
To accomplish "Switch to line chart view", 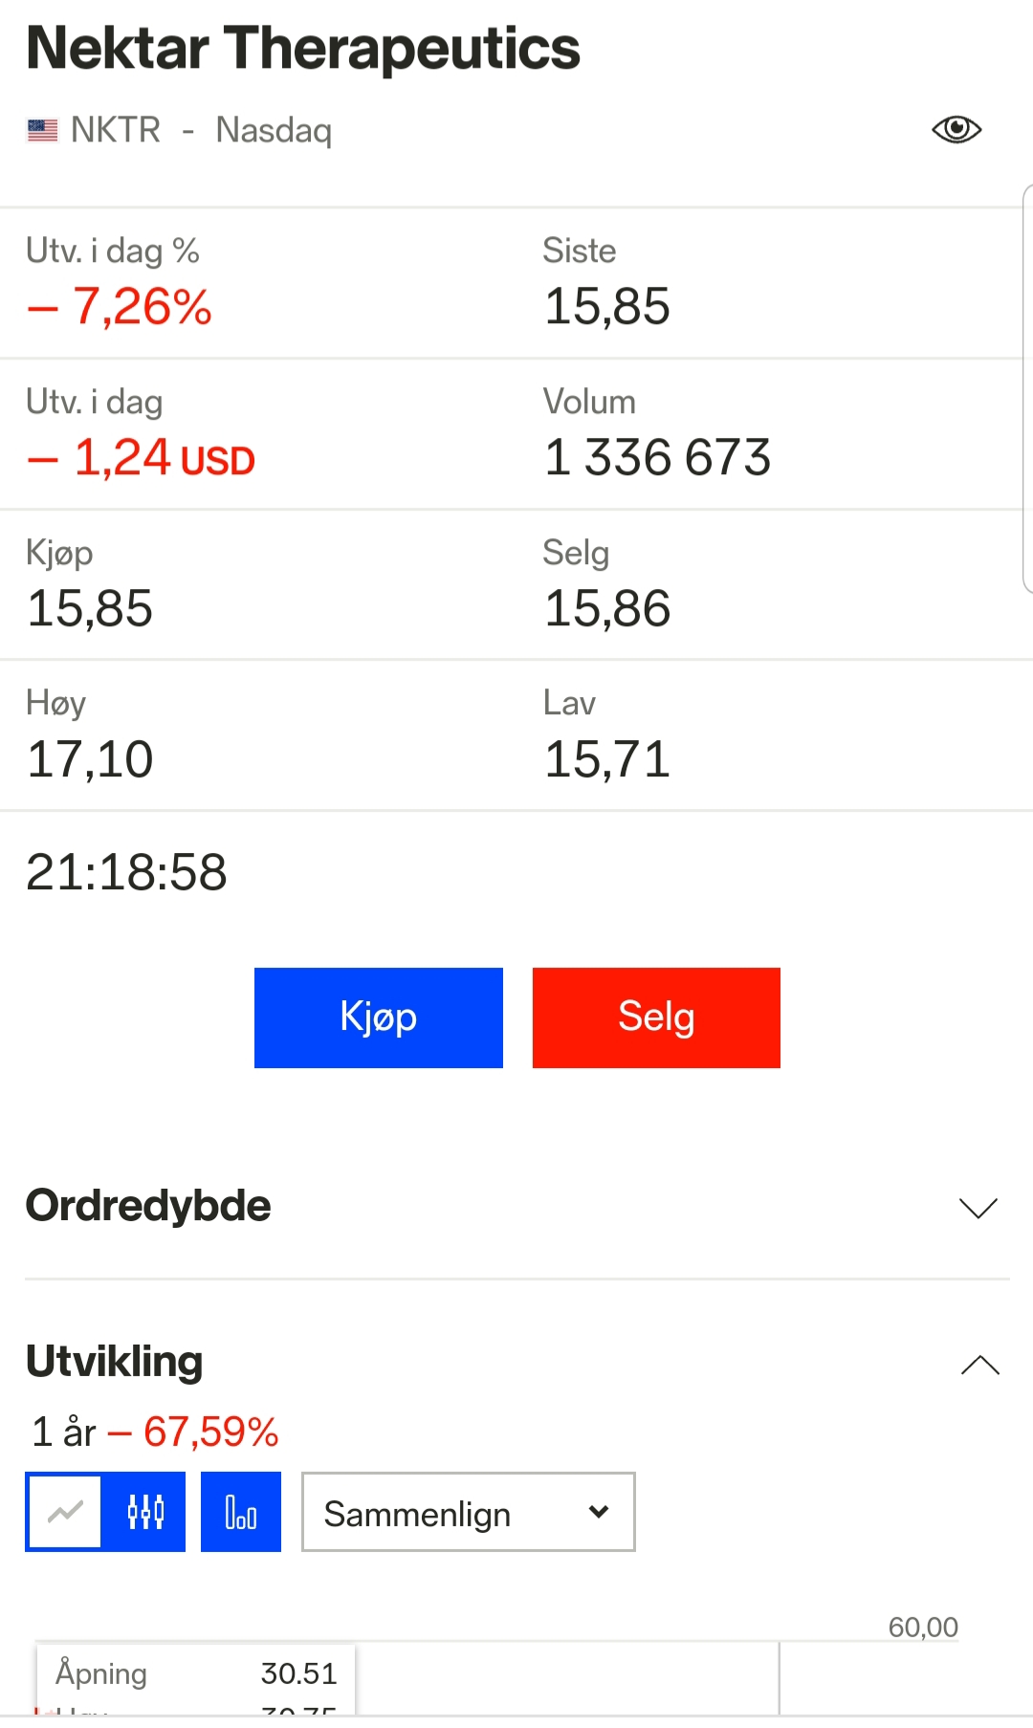I will coord(65,1512).
